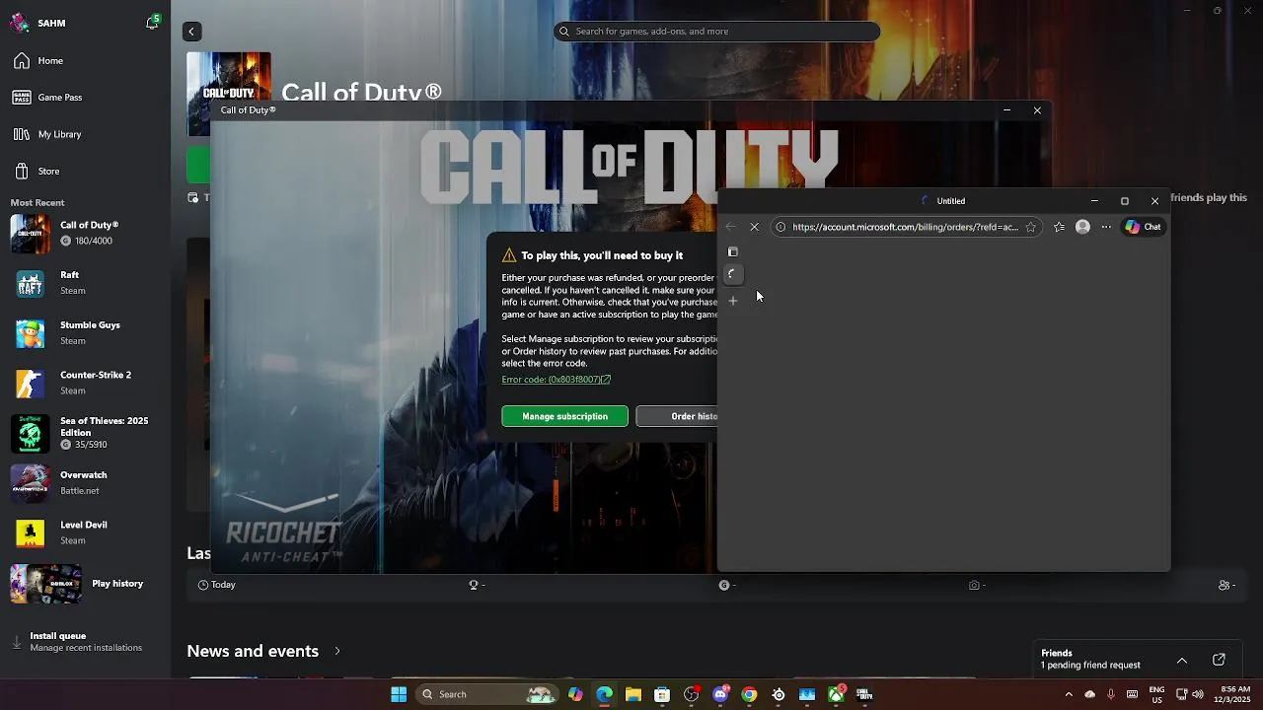This screenshot has width=1263, height=710.
Task: Click the Manage subscription button
Action: point(564,416)
